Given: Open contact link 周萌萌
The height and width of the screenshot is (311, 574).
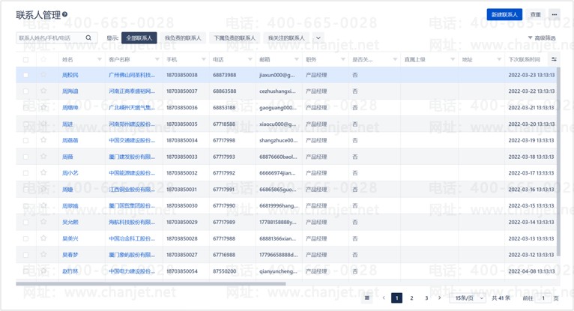Looking at the screenshot, I should tap(70, 140).
